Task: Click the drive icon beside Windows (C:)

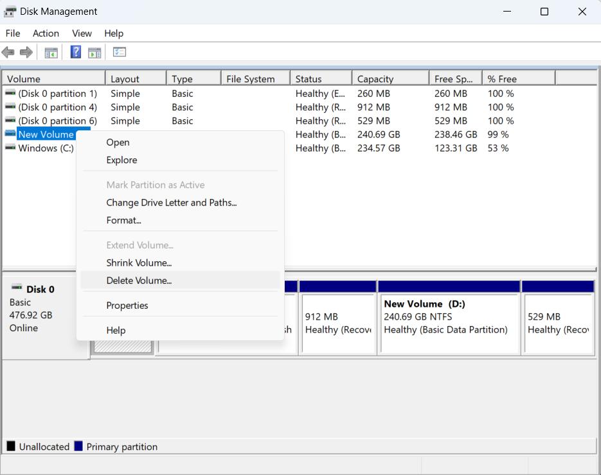Action: pos(10,148)
